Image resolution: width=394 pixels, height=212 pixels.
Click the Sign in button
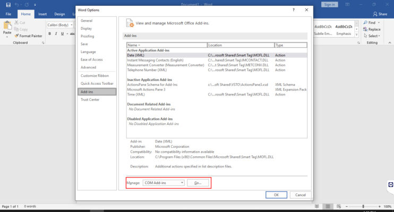[329, 5]
